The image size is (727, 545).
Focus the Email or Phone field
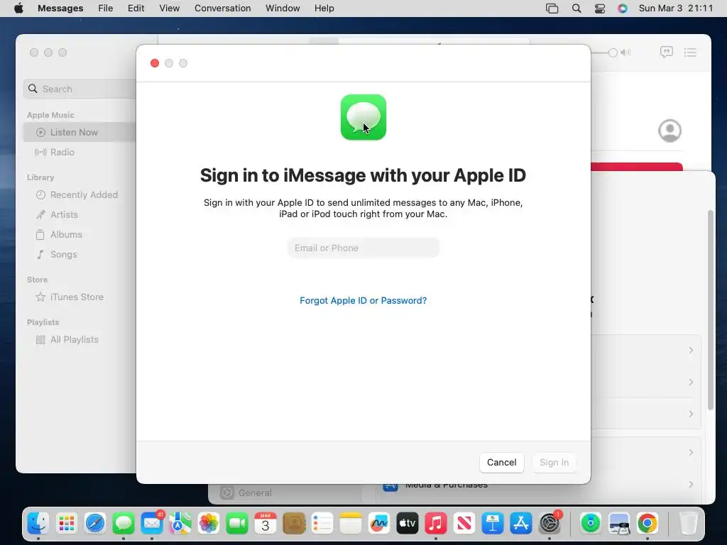pyautogui.click(x=363, y=248)
